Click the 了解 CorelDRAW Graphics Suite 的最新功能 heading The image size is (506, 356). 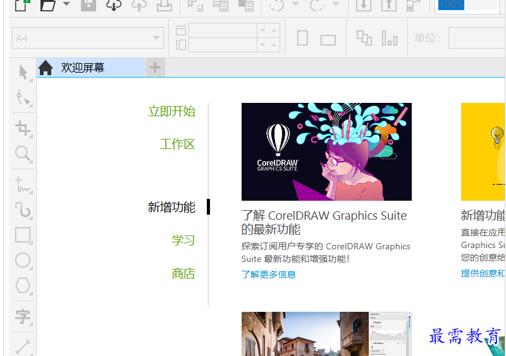click(324, 222)
